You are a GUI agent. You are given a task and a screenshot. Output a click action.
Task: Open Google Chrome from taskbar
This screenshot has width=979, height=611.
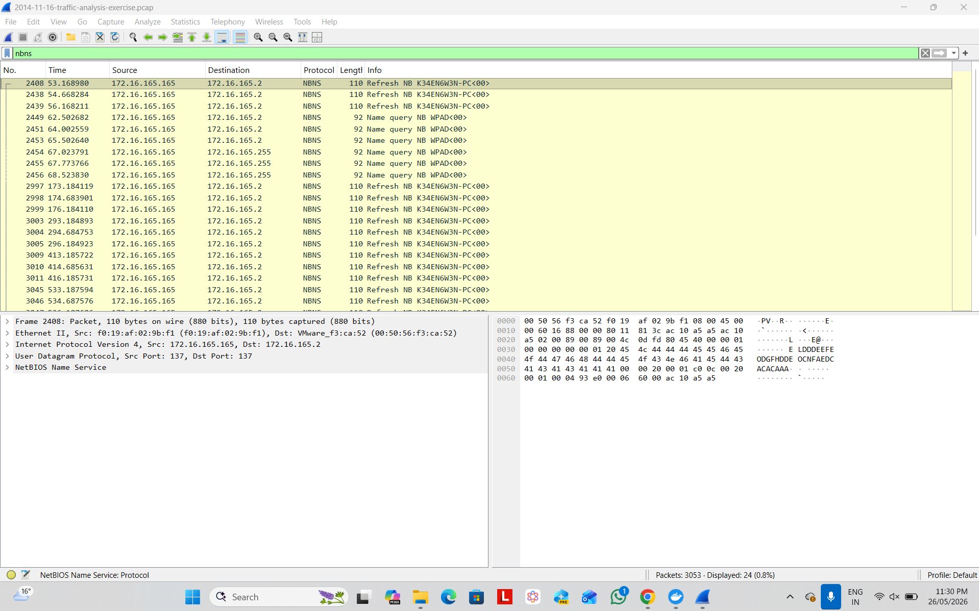647,597
